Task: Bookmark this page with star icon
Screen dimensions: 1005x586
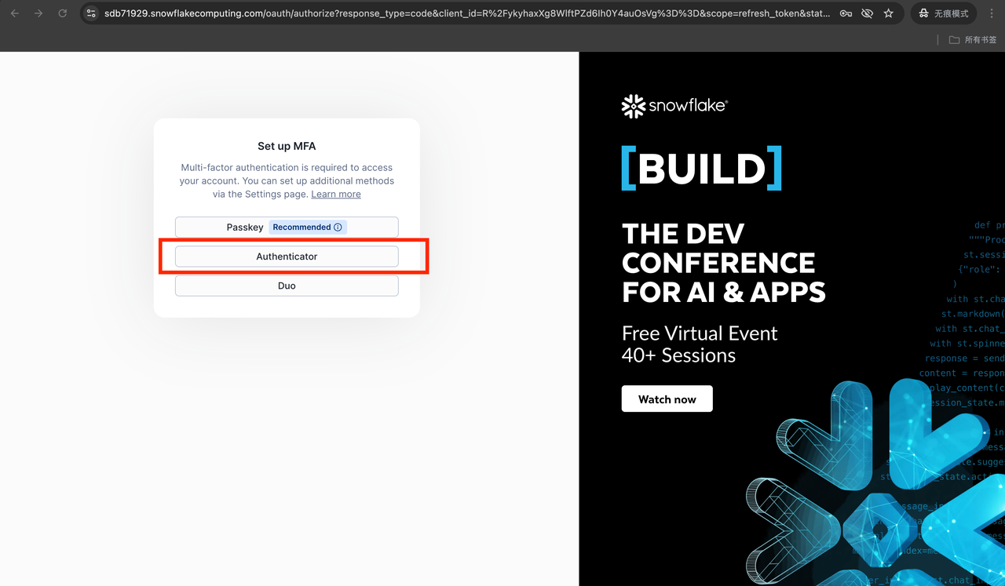Action: pyautogui.click(x=888, y=13)
